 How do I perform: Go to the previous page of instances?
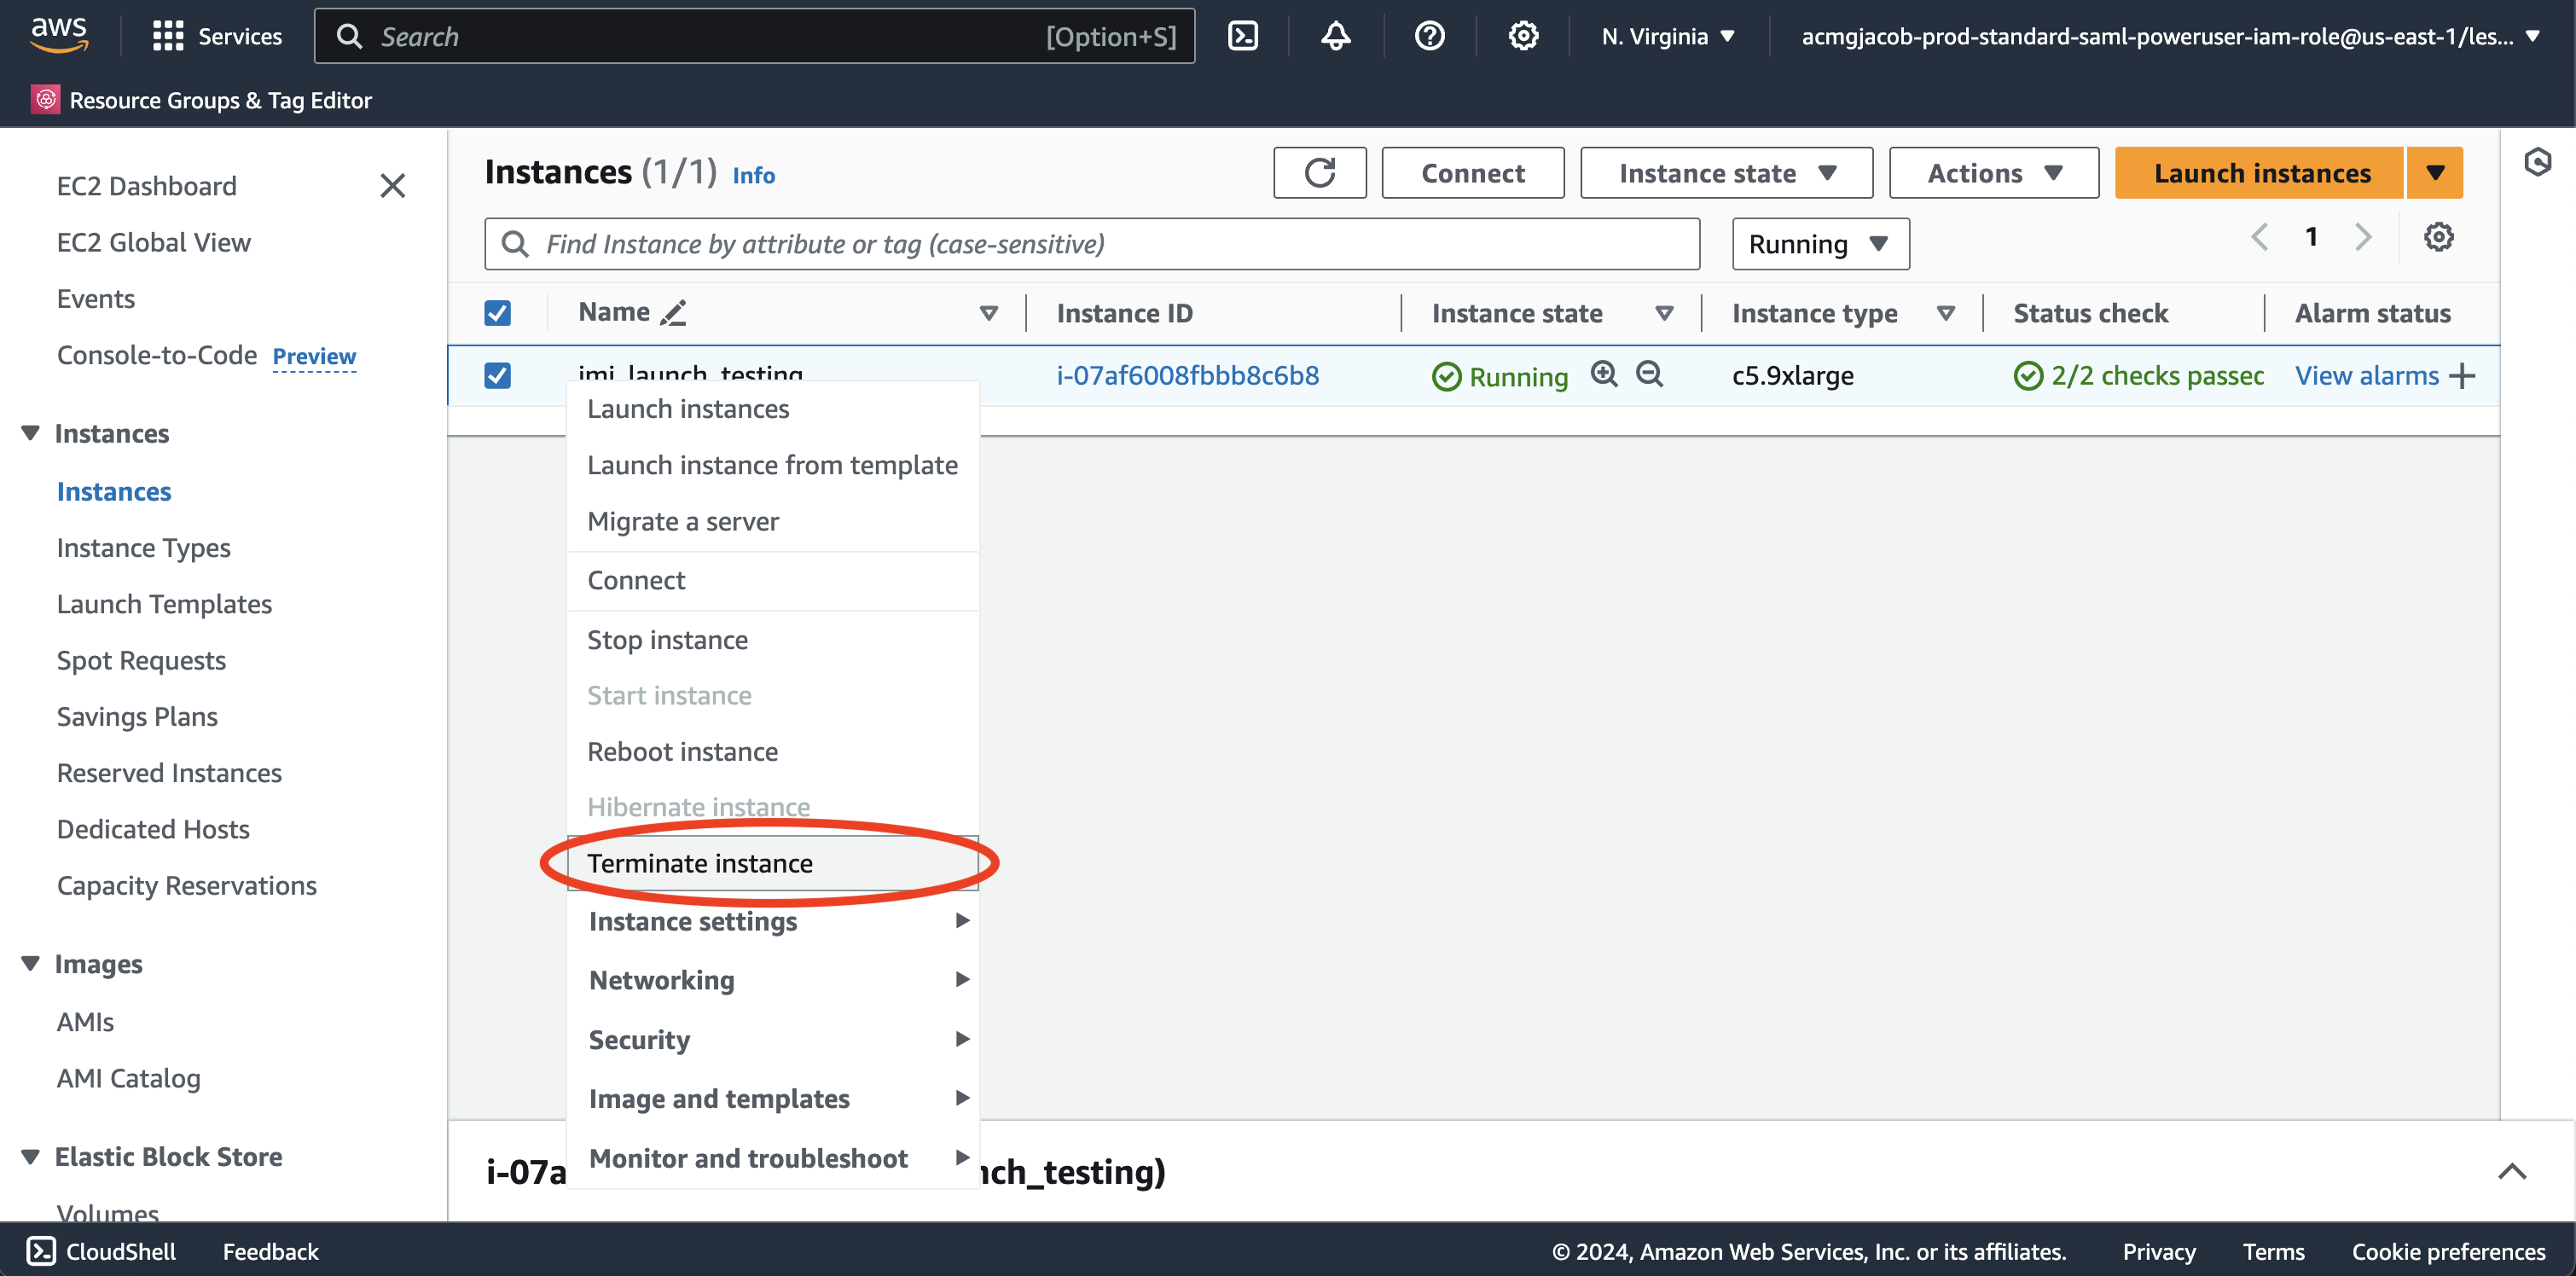pyautogui.click(x=2259, y=238)
